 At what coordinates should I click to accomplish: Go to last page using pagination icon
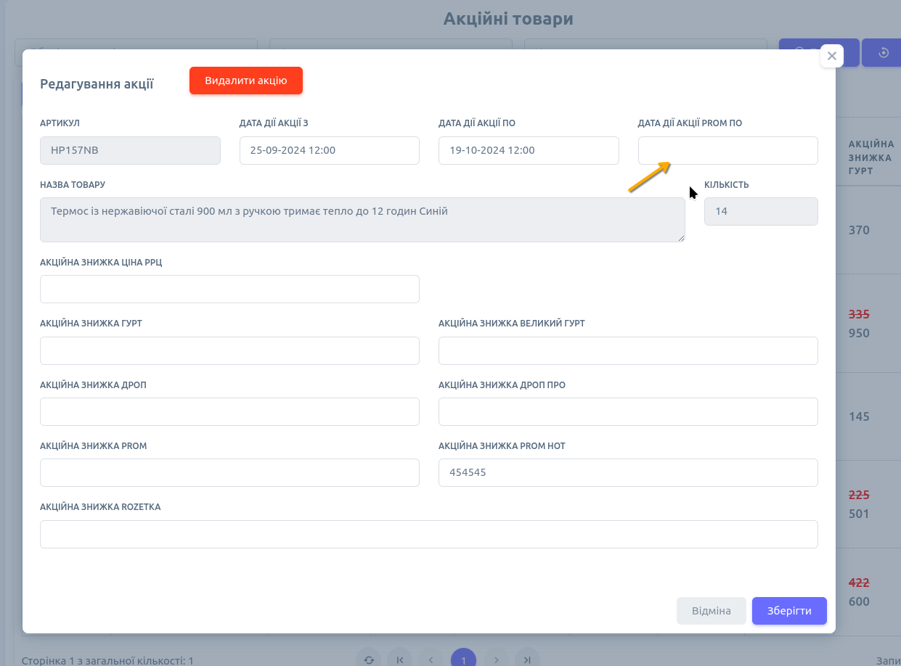coord(527,659)
